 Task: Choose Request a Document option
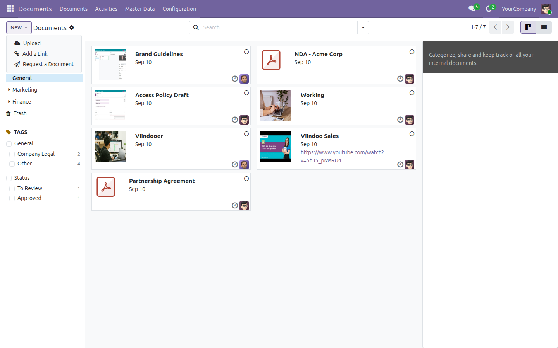coord(44,64)
